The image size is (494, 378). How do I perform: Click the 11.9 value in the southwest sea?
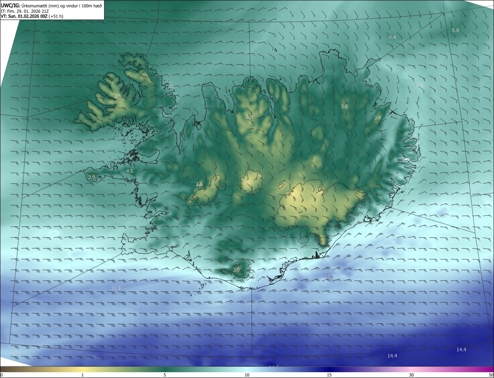[x=116, y=288]
